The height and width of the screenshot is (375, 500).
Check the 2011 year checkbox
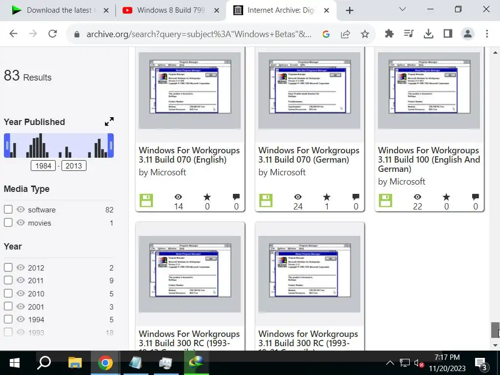point(8,280)
